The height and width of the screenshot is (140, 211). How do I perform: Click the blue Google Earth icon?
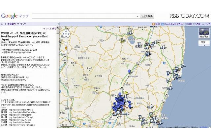pyautogui.click(x=163, y=24)
